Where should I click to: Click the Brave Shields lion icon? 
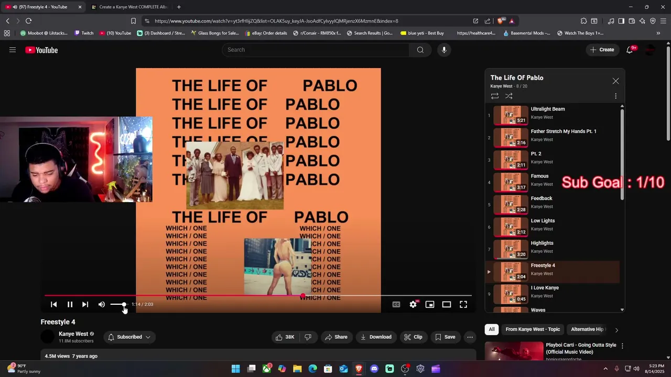pos(501,21)
